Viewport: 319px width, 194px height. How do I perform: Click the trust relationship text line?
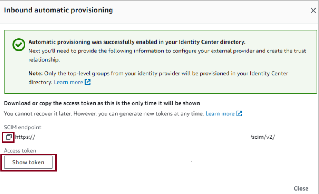[x=44, y=60]
